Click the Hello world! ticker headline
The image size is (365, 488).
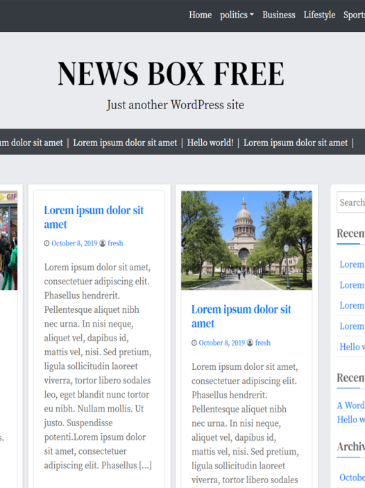point(210,143)
